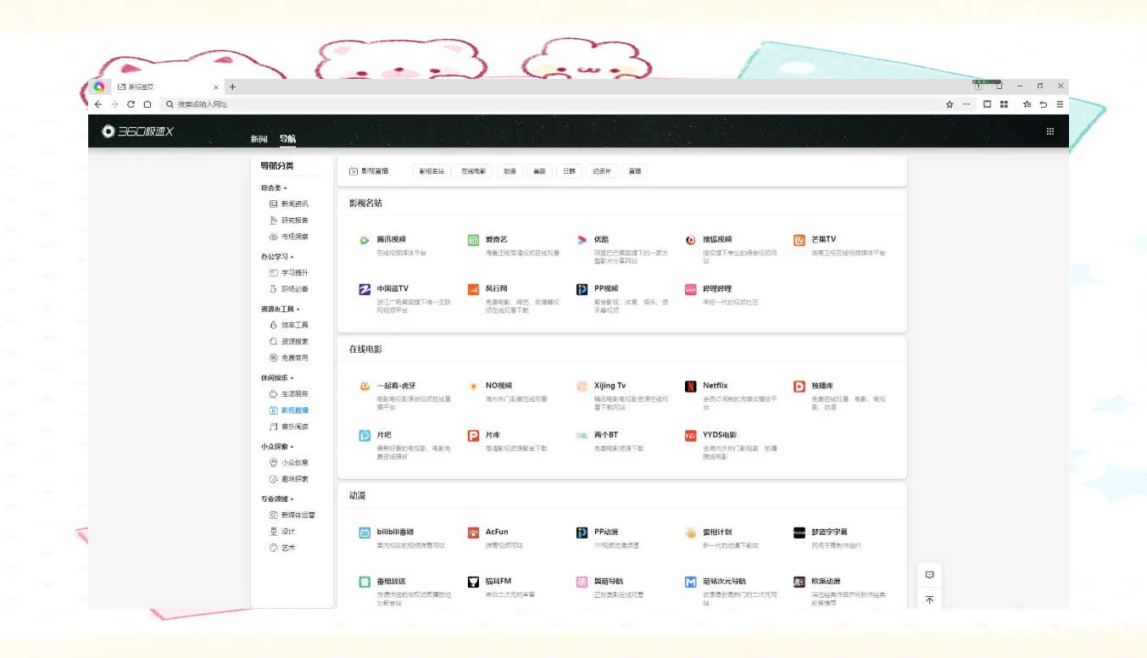This screenshot has width=1147, height=658.
Task: Select 设计 in the sidebar
Action: [282, 532]
